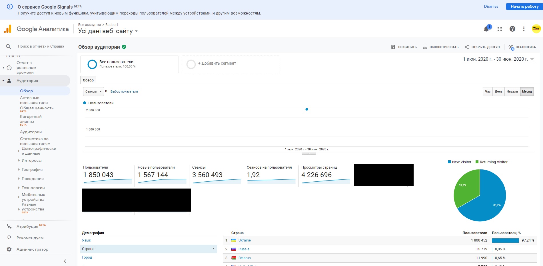This screenshot has width=543, height=266.
Task: Click the real-time clock icon
Action: 9,68
